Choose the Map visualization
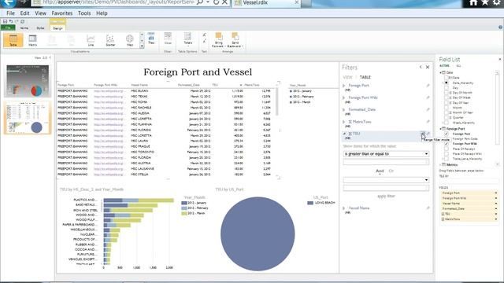Image resolution: width=504 pixels, height=283 pixels. click(x=129, y=40)
